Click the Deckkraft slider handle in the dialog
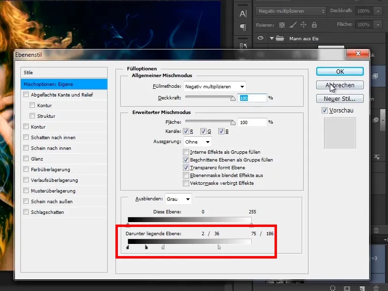The height and width of the screenshot is (291, 388). point(233,98)
